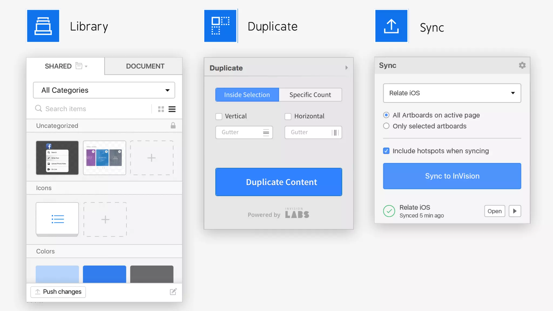Screen dimensions: 553x311
Task: Select the dark gray color swatch
Action: click(x=152, y=274)
